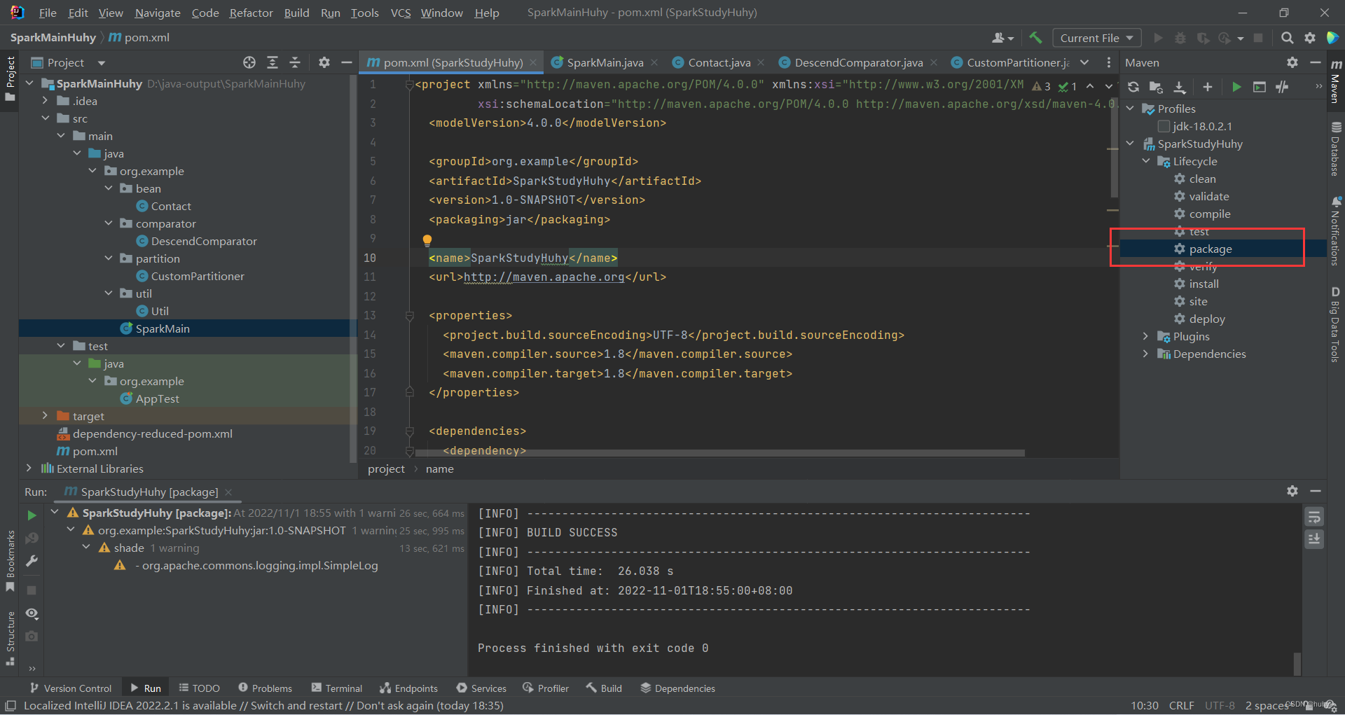
Task: Expand the target folder in Project tree
Action: pyautogui.click(x=45, y=416)
